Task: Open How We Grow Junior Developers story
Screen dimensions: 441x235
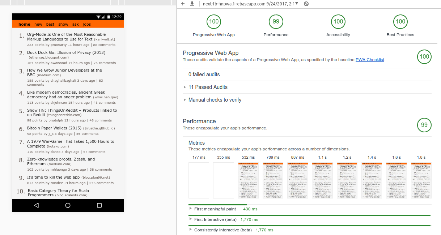Action: 64,72
